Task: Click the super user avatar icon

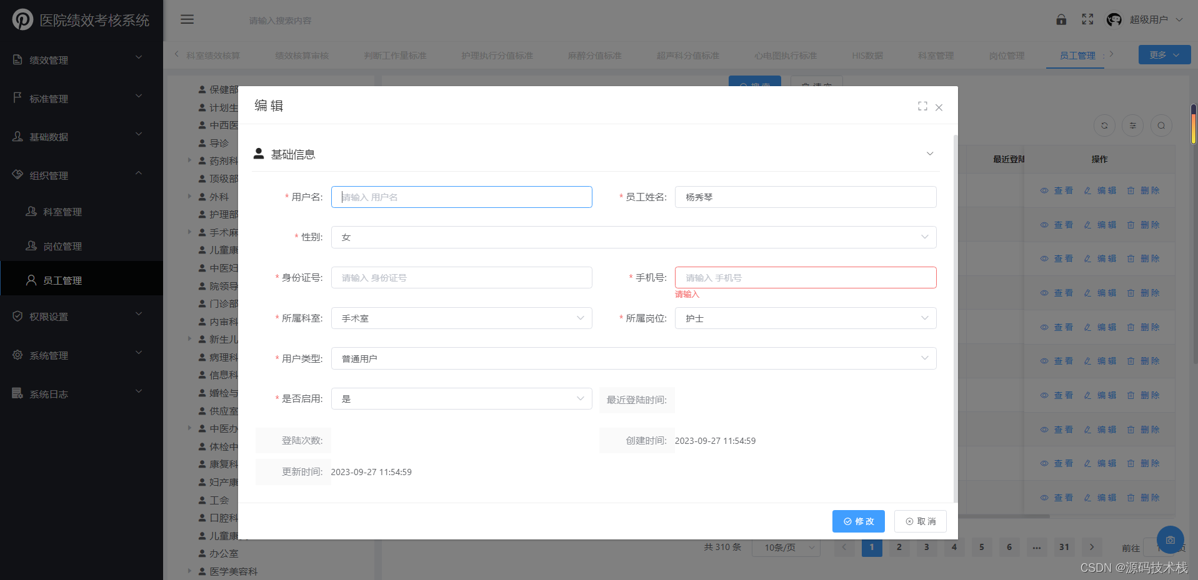Action: [1114, 19]
